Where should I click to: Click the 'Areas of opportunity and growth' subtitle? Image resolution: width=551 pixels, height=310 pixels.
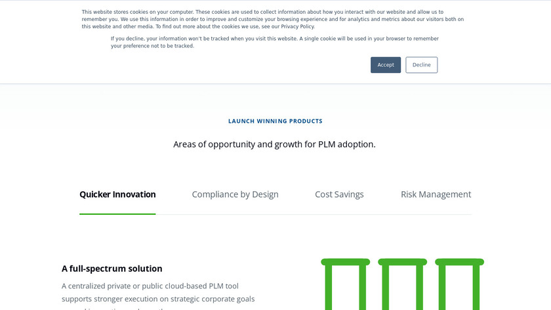click(274, 144)
